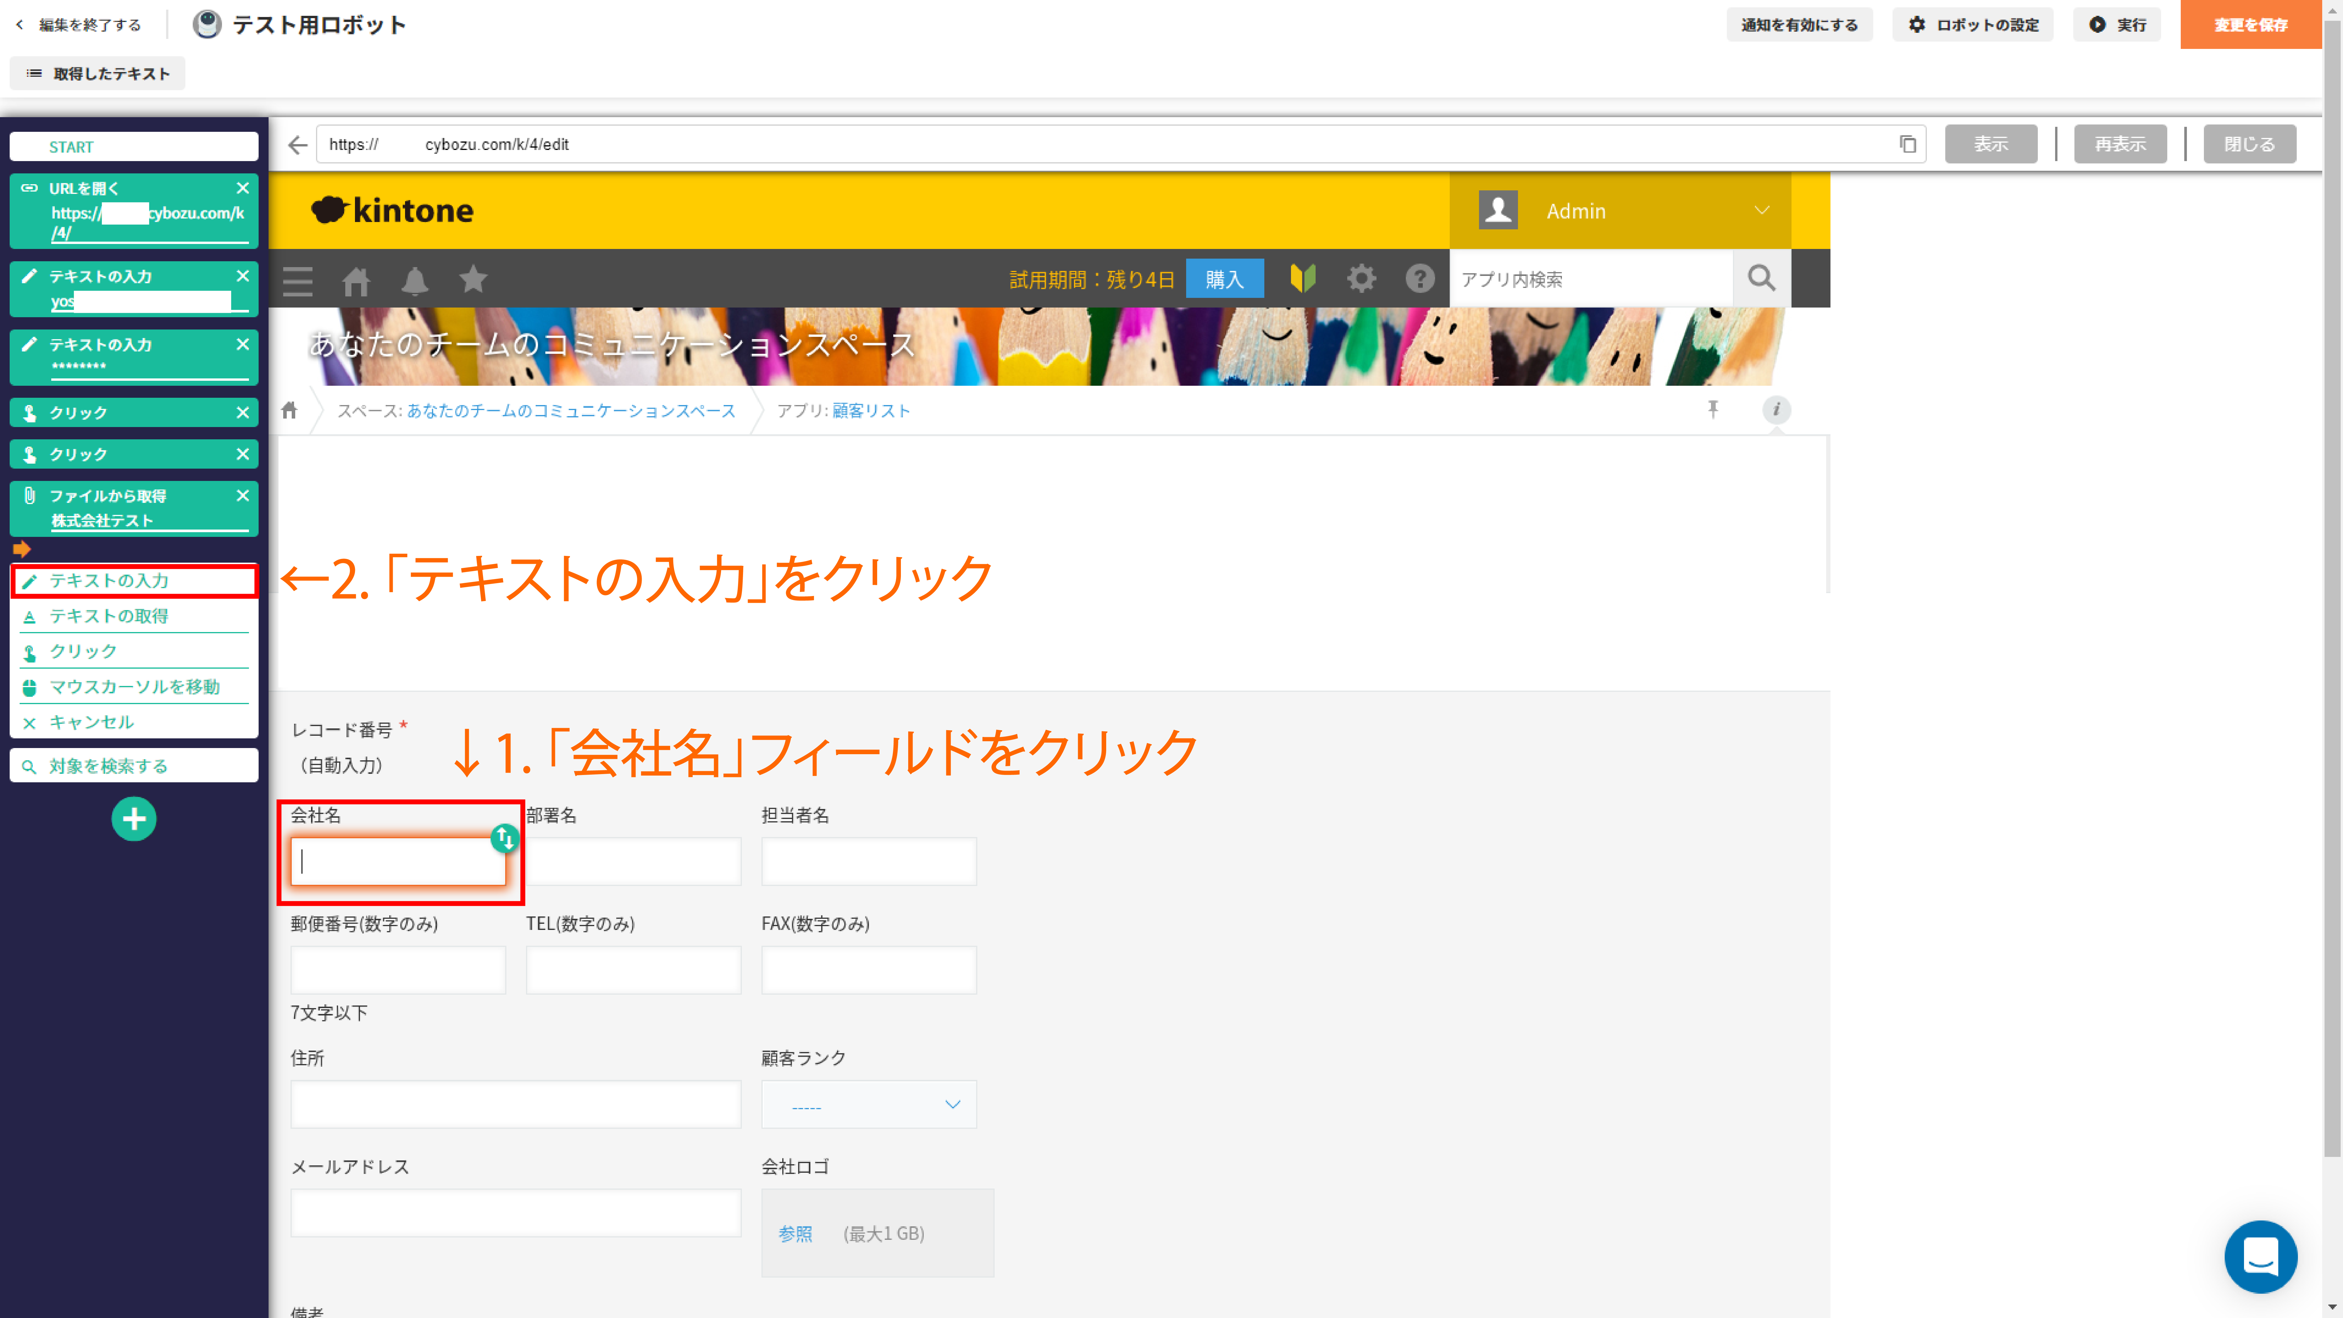The image size is (2343, 1318).
Task: Go to kintone portal home icon
Action: pos(356,281)
